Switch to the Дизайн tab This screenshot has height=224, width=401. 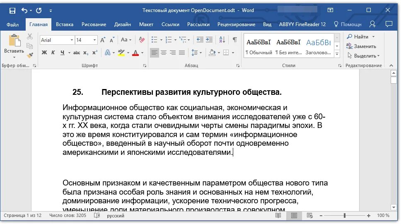point(123,24)
